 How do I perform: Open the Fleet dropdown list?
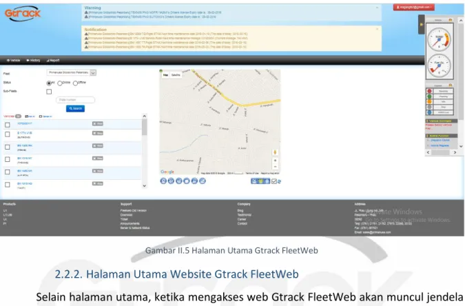click(72, 72)
